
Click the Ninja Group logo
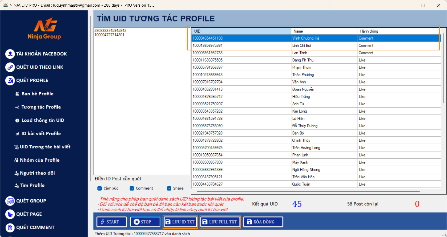tap(44, 29)
